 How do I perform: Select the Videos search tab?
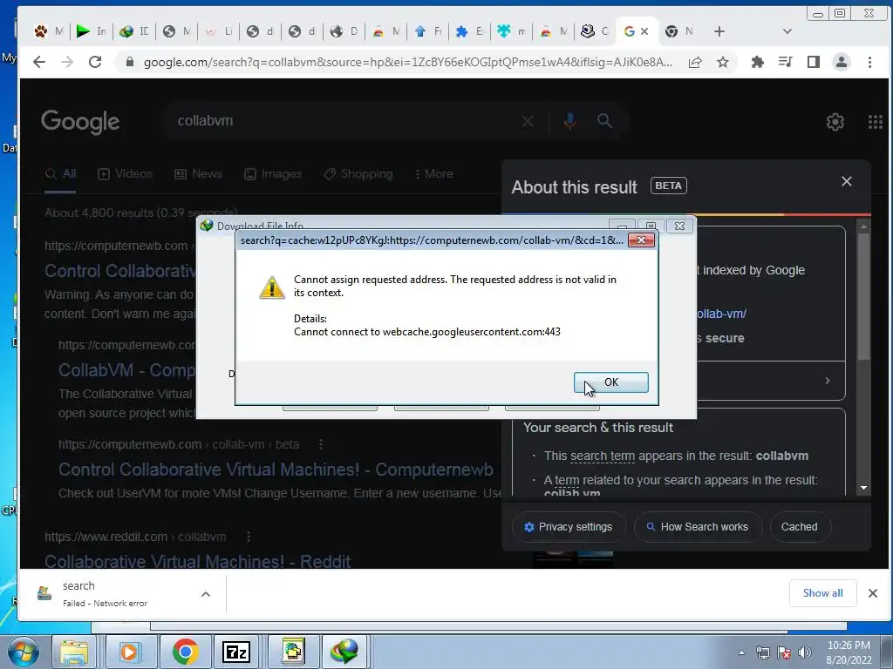coord(126,174)
